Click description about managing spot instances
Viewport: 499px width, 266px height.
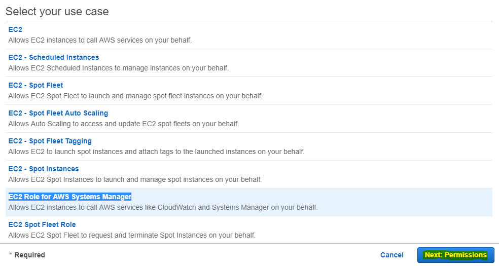tap(135, 179)
